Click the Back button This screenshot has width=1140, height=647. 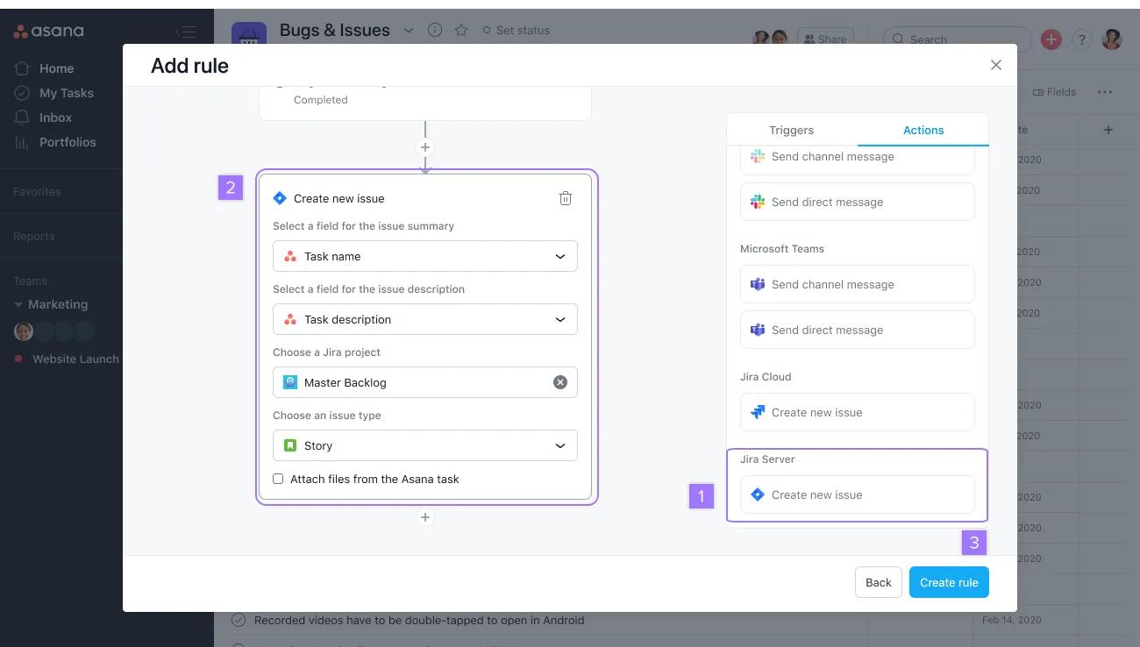(878, 581)
